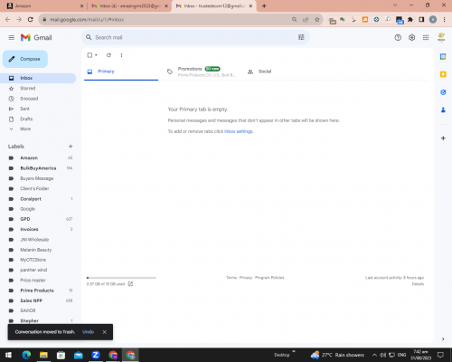
Task: Hide side panel chevron arrow
Action: (443, 339)
